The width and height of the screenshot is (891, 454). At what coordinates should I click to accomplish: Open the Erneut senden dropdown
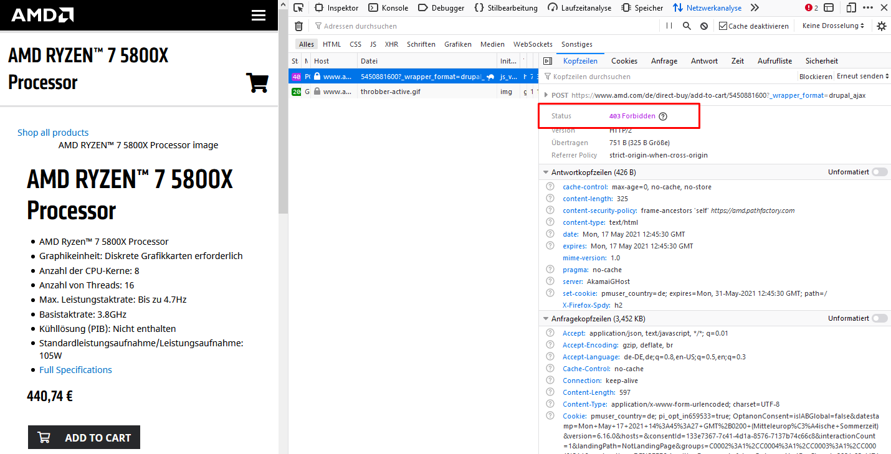(x=862, y=76)
